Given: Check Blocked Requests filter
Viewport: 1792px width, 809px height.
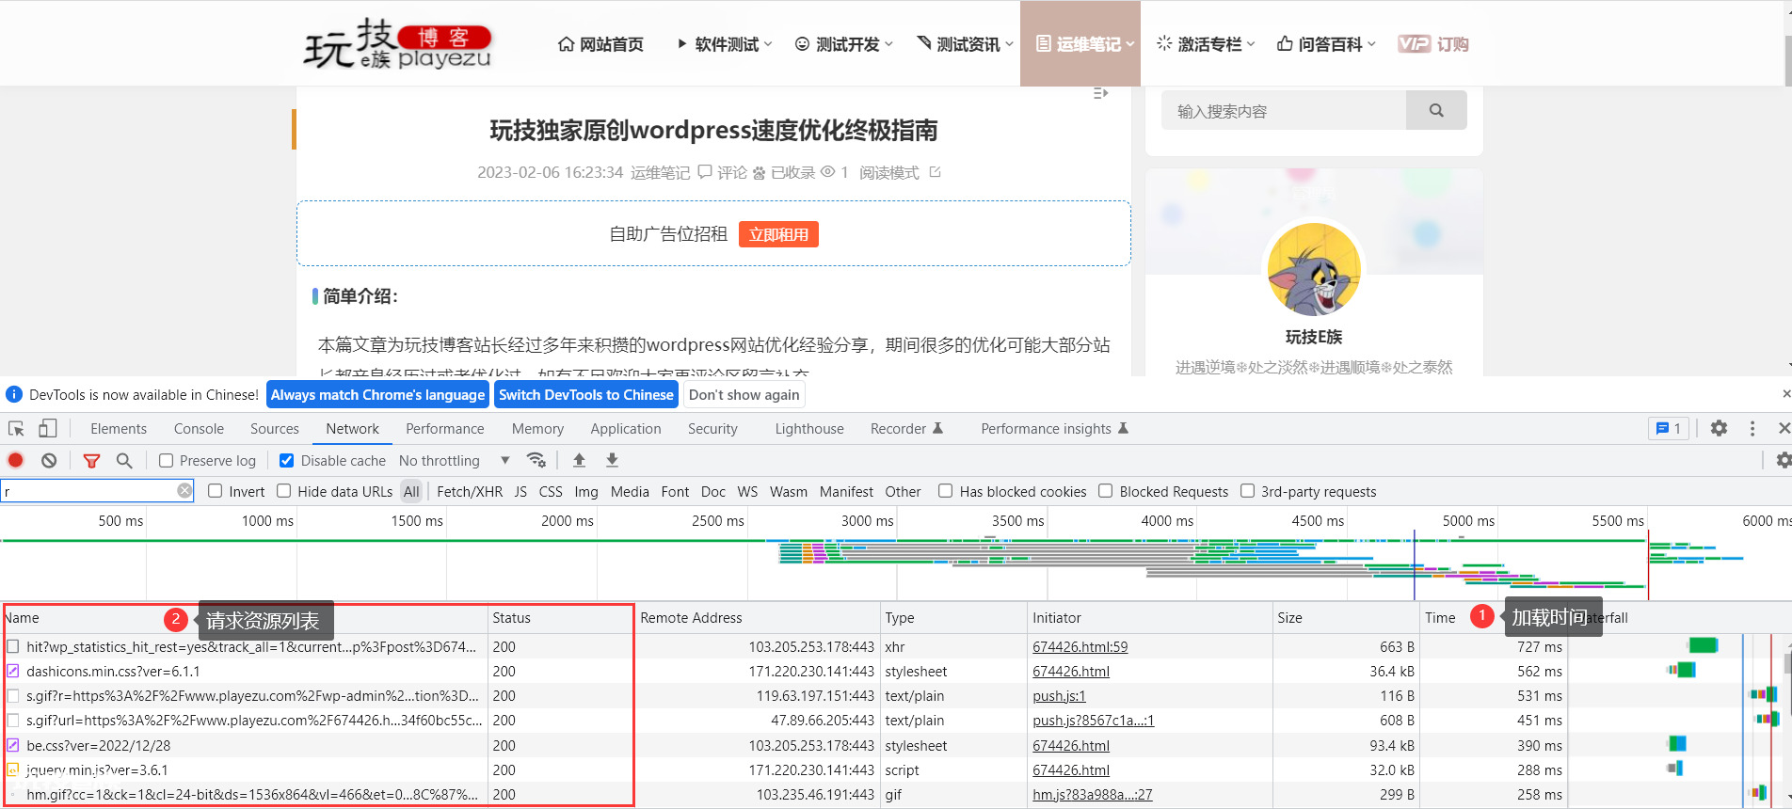Looking at the screenshot, I should (1106, 491).
